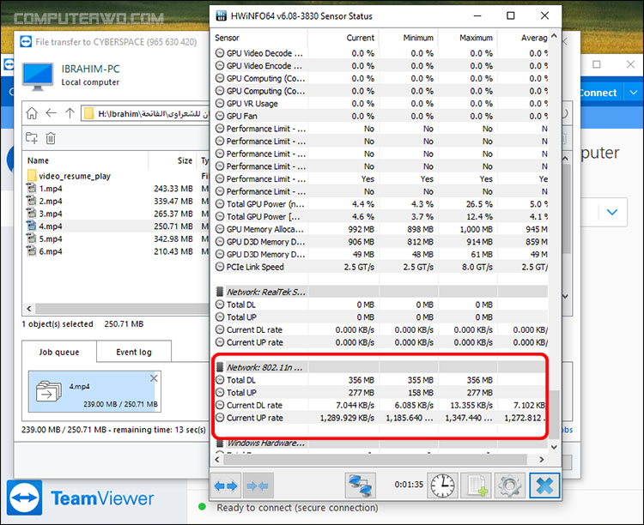
Task: Click the GPU VR Usage sensor icon
Action: click(220, 104)
